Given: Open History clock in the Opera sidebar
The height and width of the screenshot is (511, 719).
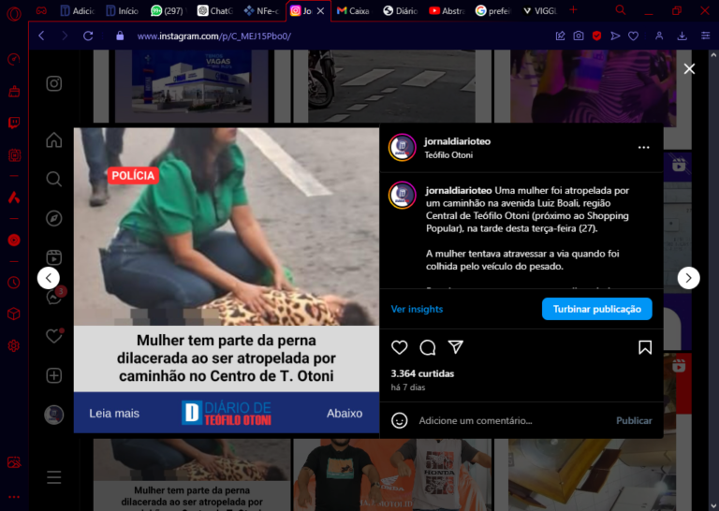Looking at the screenshot, I should tap(14, 283).
